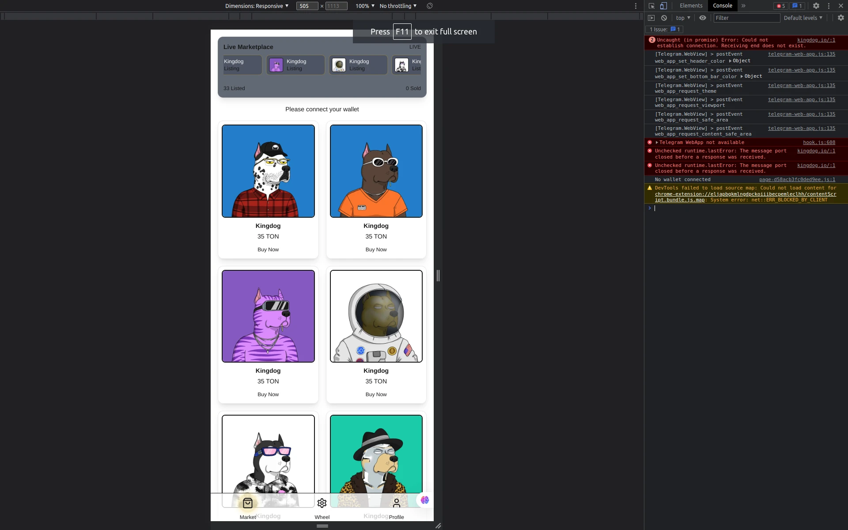This screenshot has height=530, width=848.
Task: Click the rotate device icon
Action: [429, 6]
